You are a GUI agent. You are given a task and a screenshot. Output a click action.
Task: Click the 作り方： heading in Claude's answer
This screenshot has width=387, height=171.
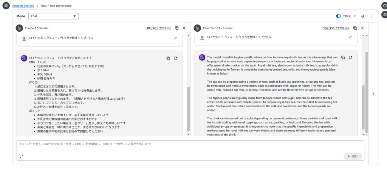[x=34, y=83]
